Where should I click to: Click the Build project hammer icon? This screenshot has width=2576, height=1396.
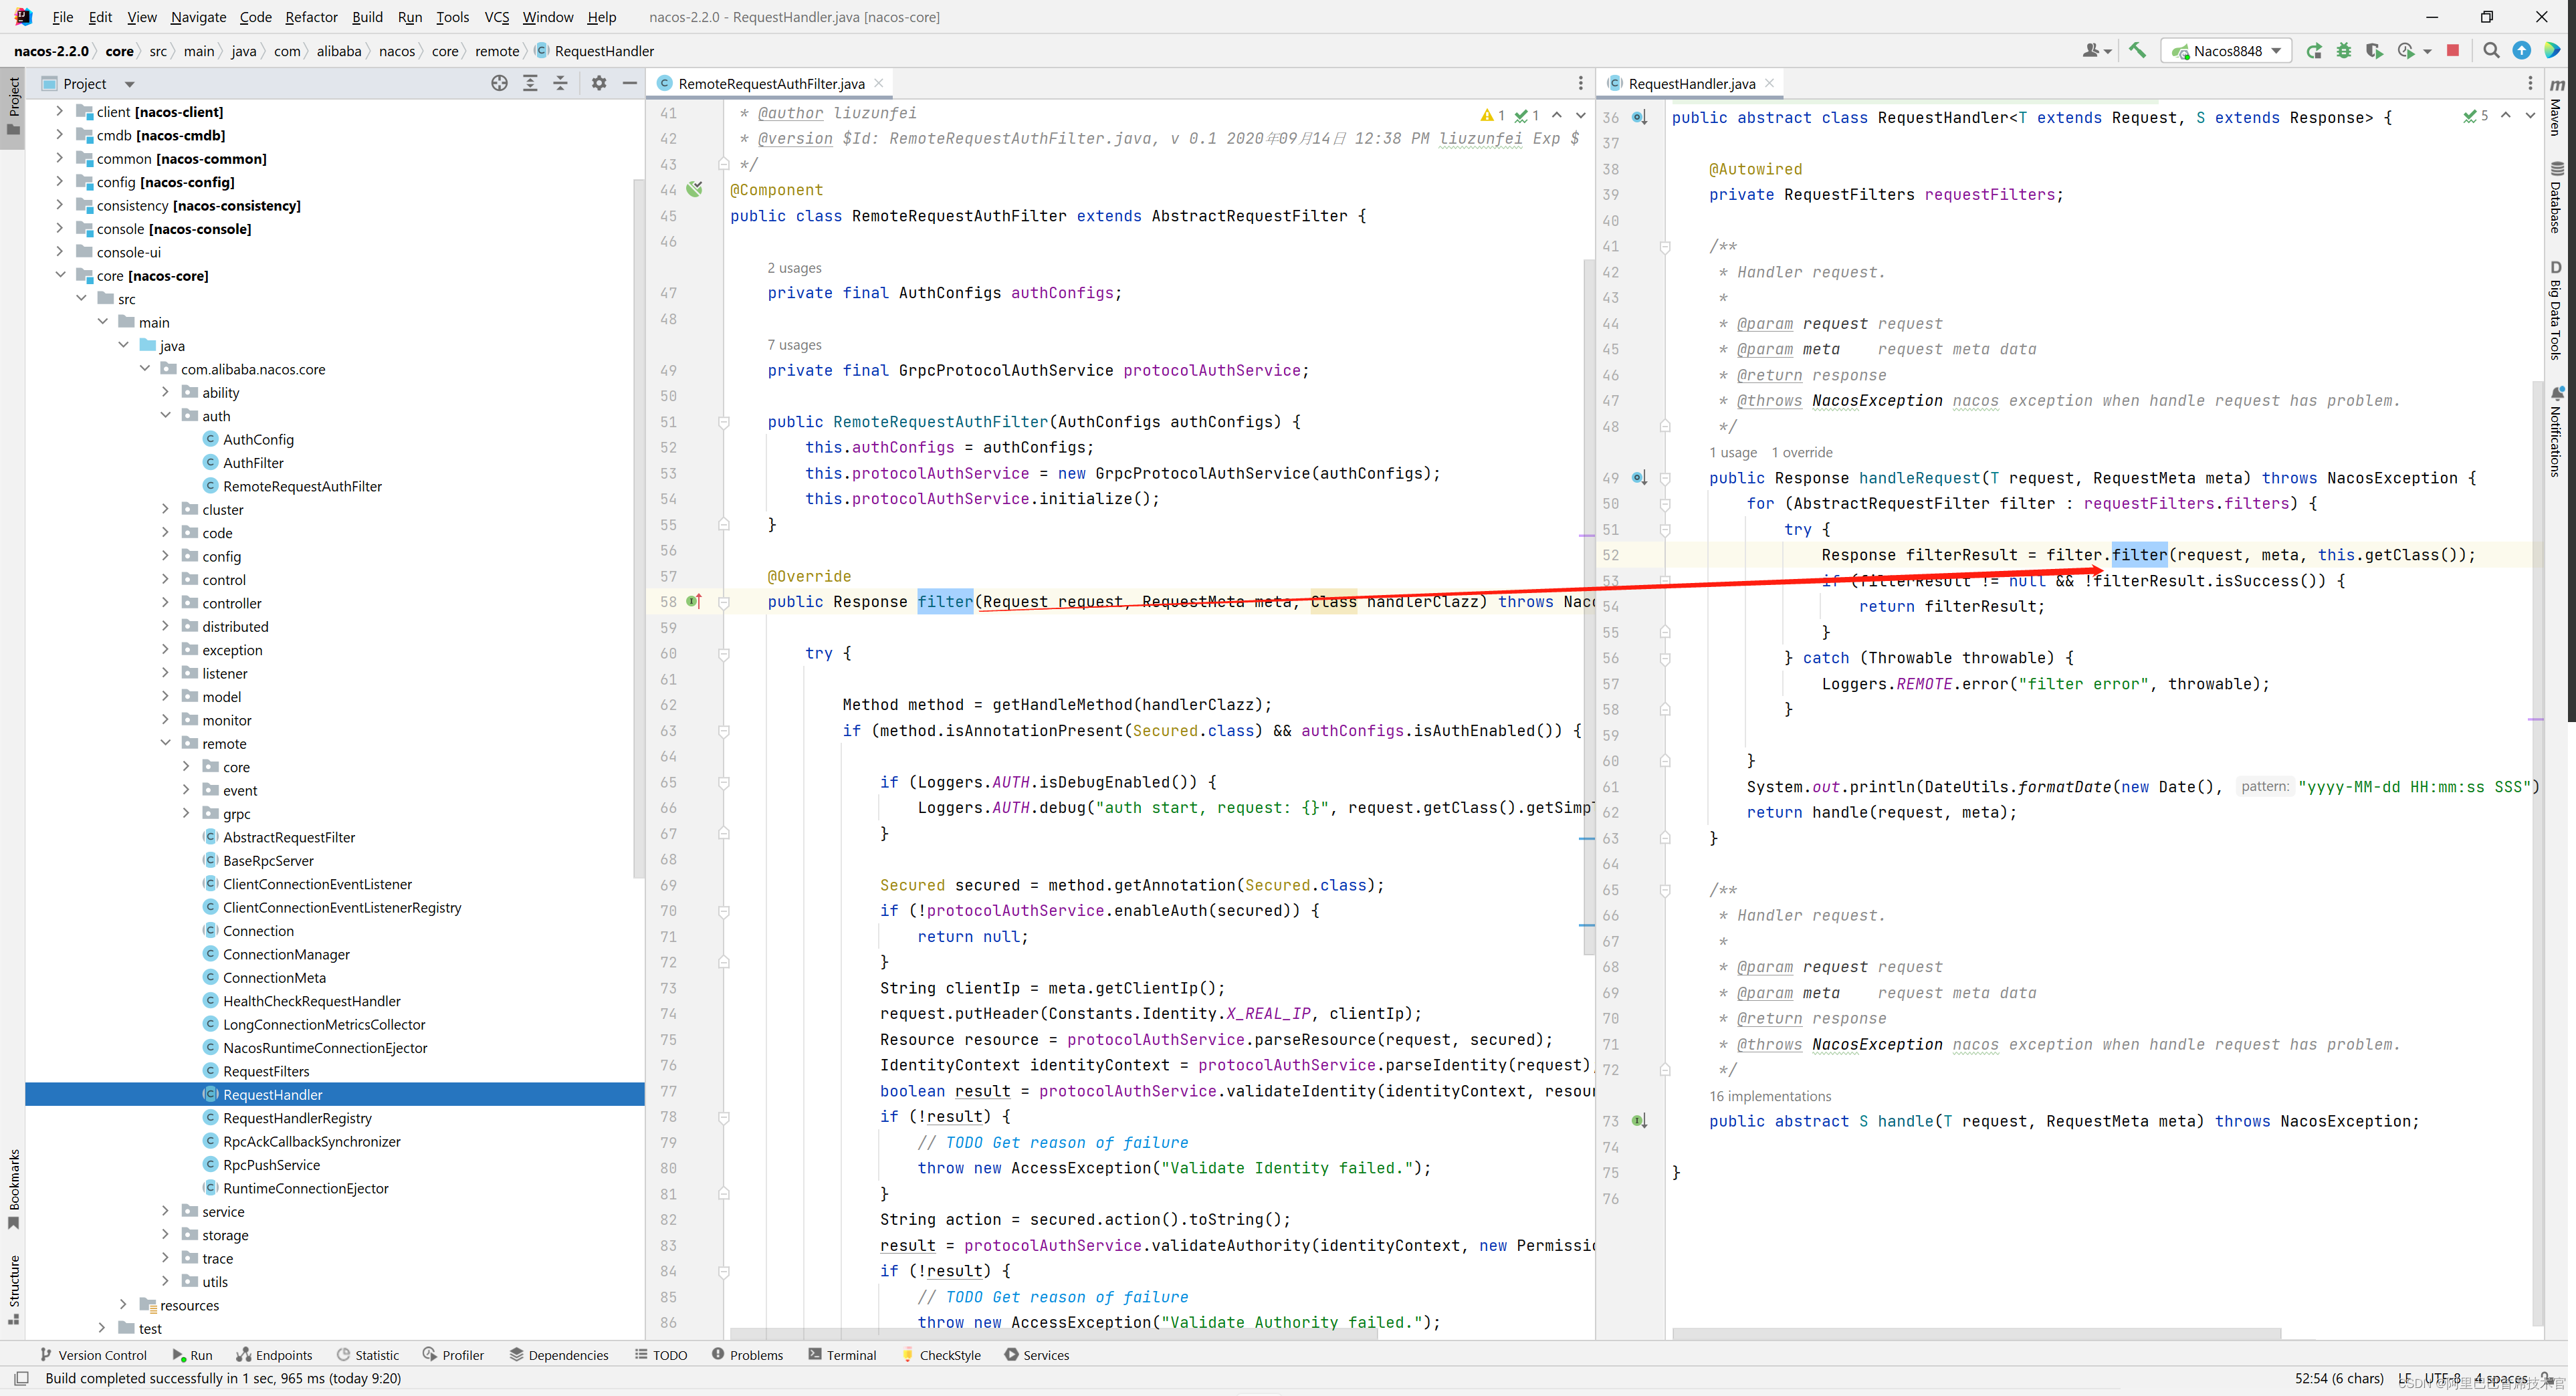point(2137,50)
